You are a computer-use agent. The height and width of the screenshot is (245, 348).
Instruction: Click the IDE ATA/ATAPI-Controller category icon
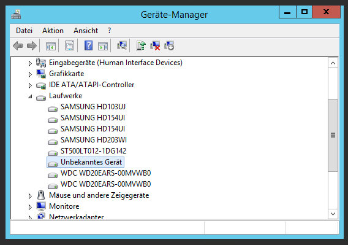tap(41, 85)
